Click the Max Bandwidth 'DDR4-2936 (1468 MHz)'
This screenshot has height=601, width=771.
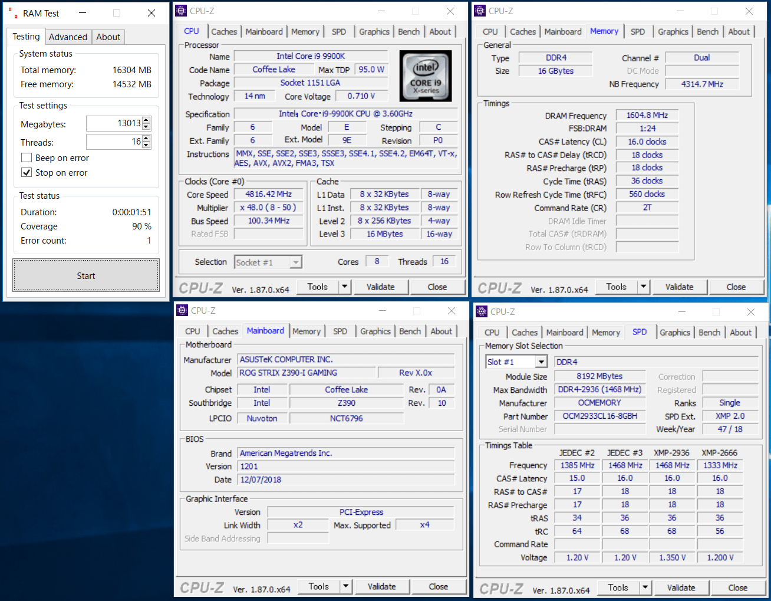599,390
